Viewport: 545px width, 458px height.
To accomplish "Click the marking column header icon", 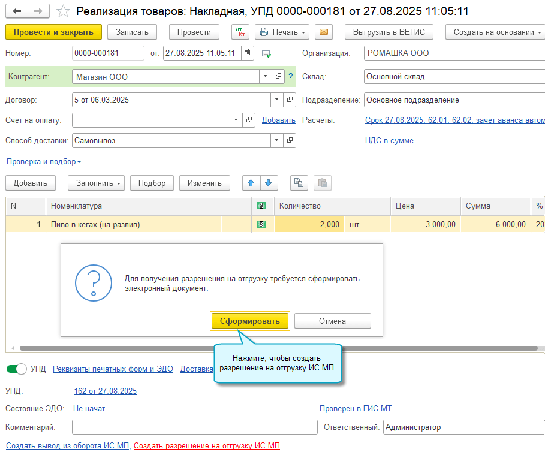I will coord(261,206).
